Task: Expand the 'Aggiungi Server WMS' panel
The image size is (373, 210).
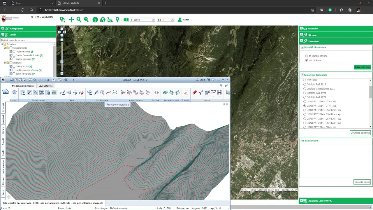Action: point(302,201)
